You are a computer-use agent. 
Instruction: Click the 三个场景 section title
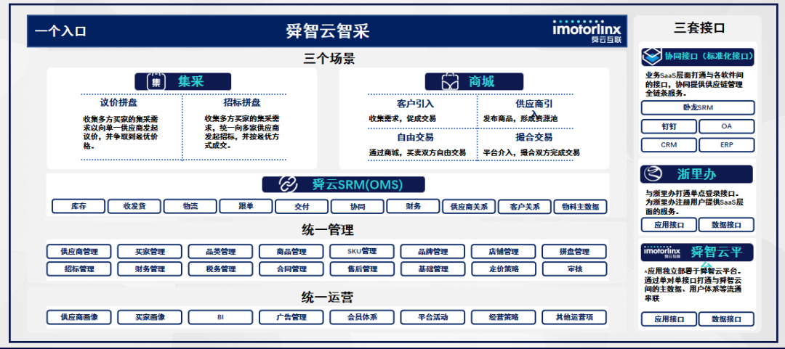[329, 59]
